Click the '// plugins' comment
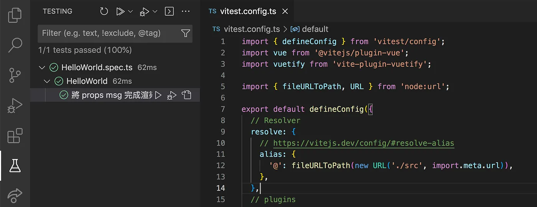This screenshot has height=207, width=537. [273, 199]
